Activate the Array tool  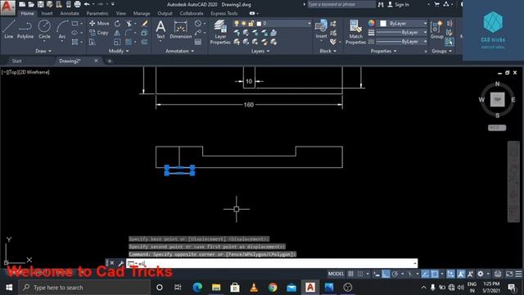tap(129, 42)
